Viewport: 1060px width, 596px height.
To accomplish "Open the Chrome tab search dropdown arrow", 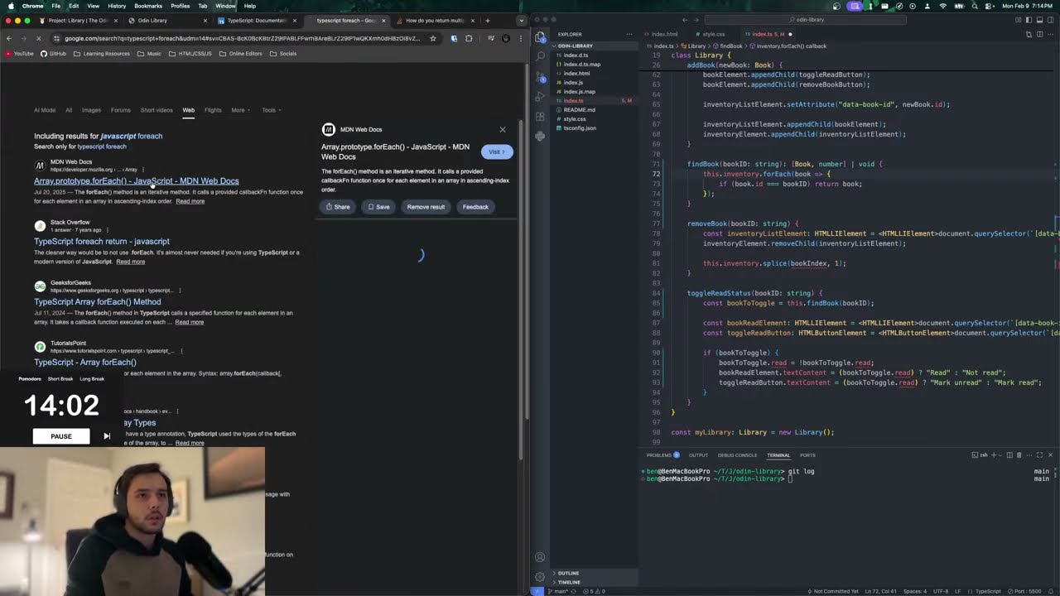I will click(521, 20).
